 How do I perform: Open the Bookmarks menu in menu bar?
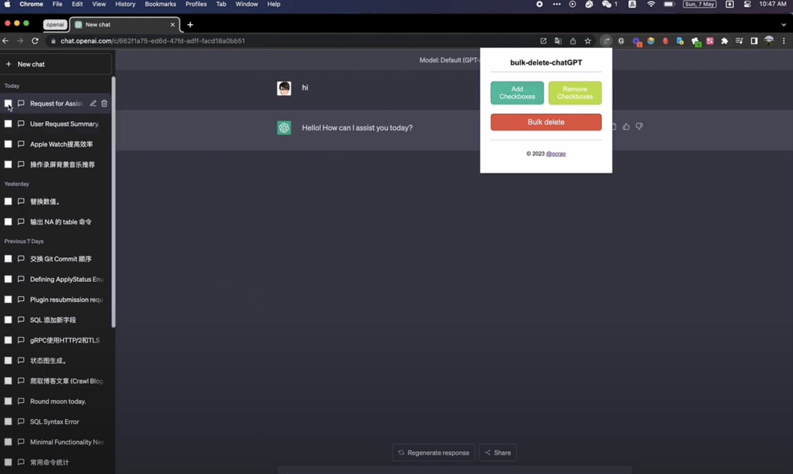click(x=160, y=4)
